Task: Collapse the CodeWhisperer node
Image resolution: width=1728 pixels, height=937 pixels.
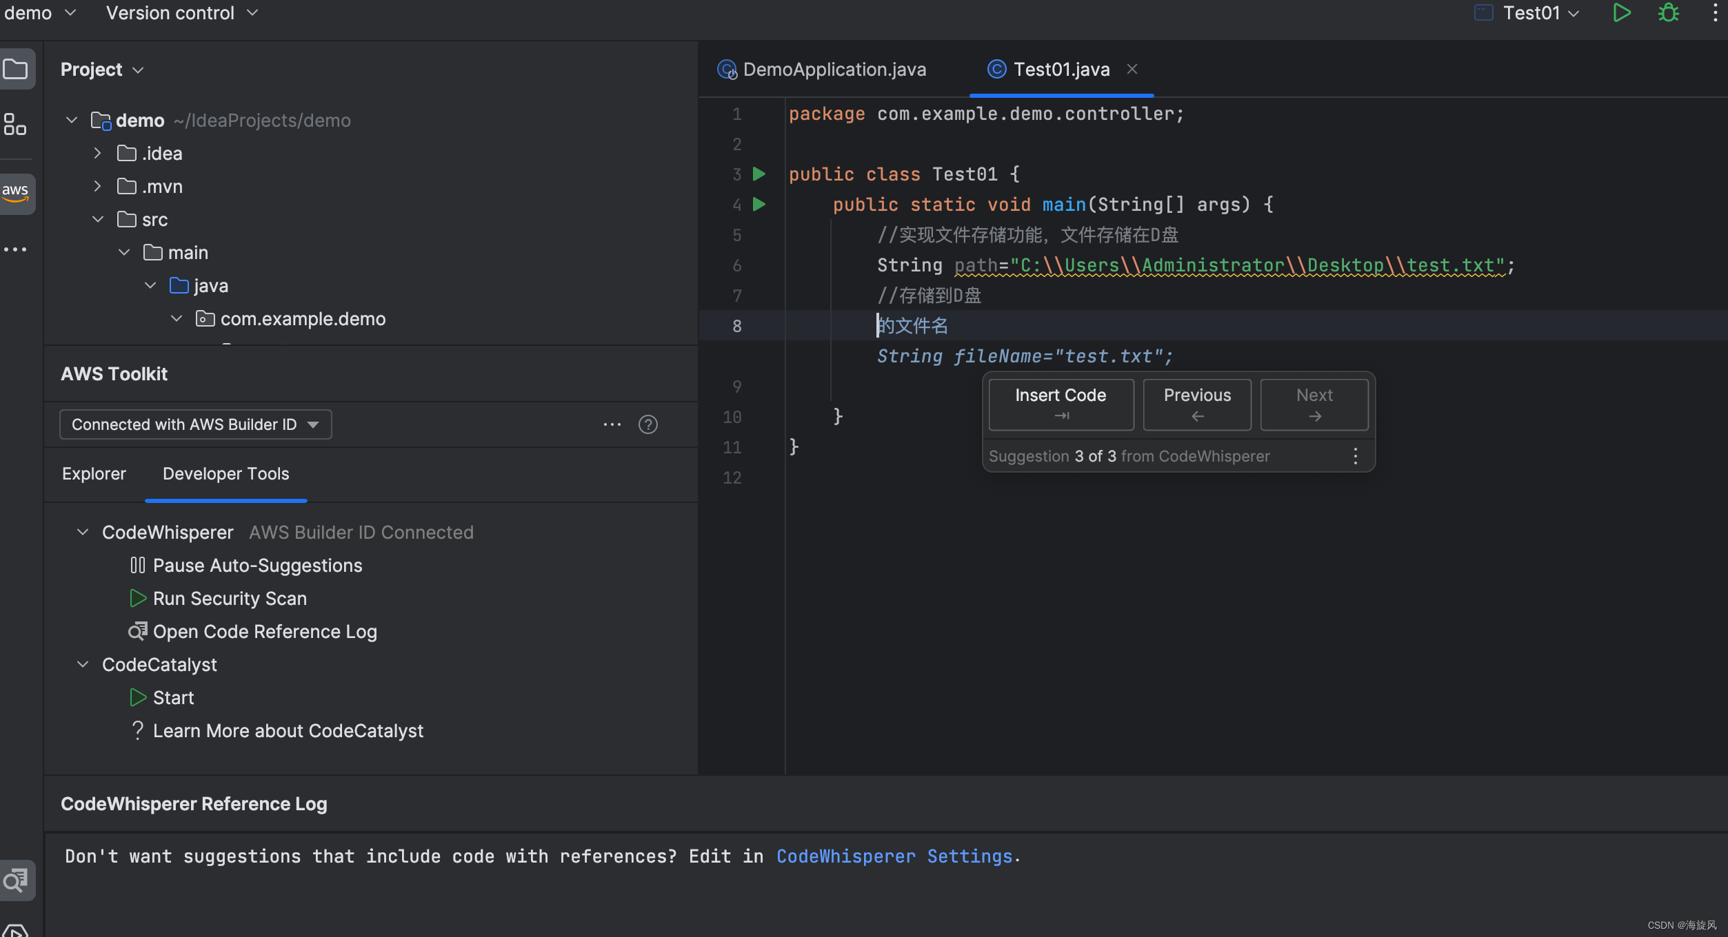Action: [82, 533]
